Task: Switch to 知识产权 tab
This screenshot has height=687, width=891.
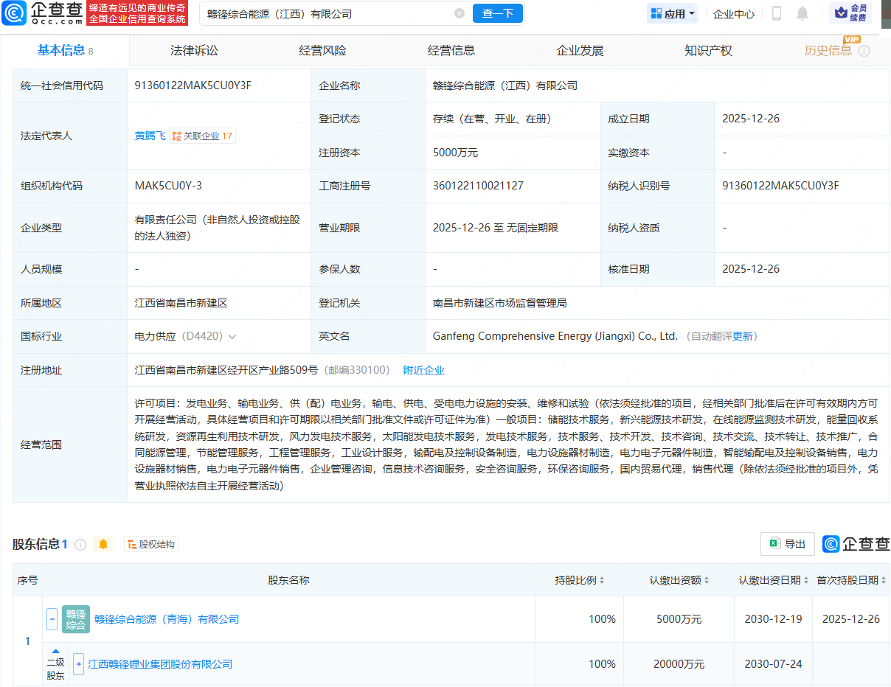Action: [x=708, y=51]
